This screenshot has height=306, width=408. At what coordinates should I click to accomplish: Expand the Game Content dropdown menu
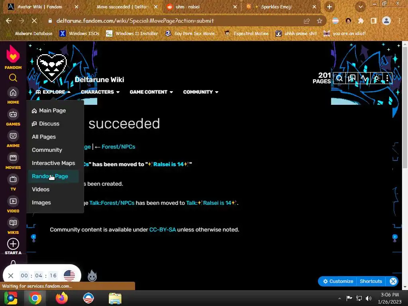[151, 92]
